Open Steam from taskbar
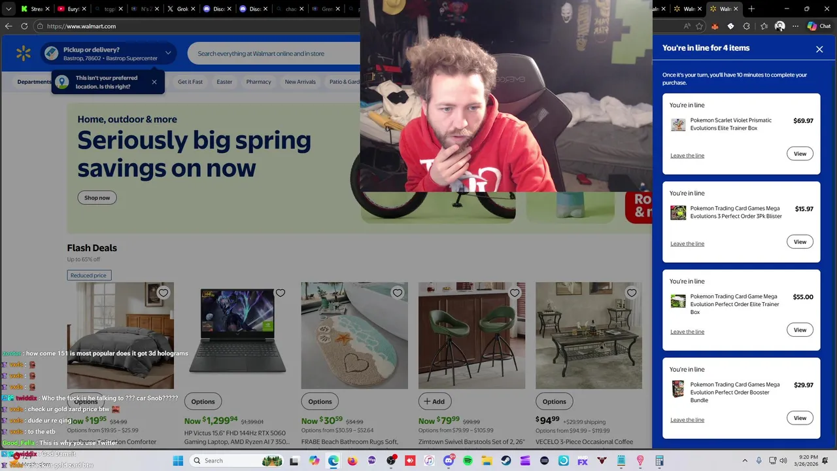Image resolution: width=837 pixels, height=471 pixels. [x=506, y=461]
